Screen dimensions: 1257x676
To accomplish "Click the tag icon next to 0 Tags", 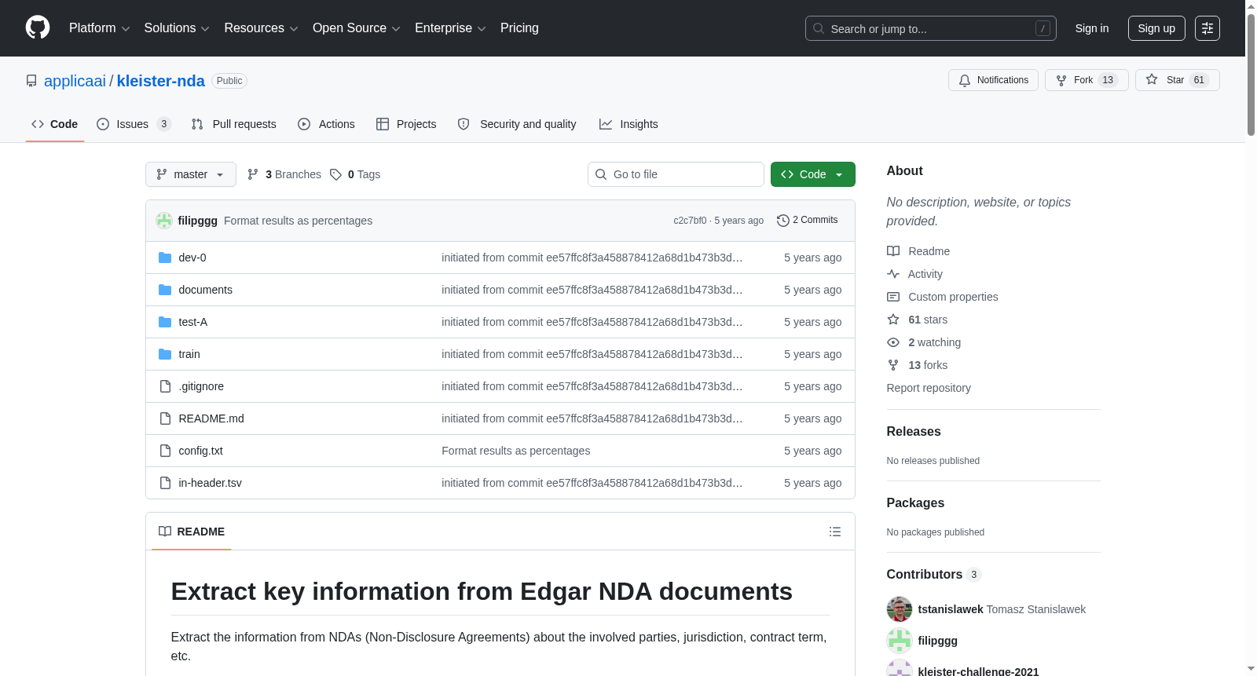I will pos(335,174).
